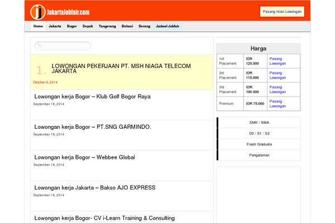Click date under PT.SNG GARMINDO listing
335x223 pixels.
(x=49, y=134)
